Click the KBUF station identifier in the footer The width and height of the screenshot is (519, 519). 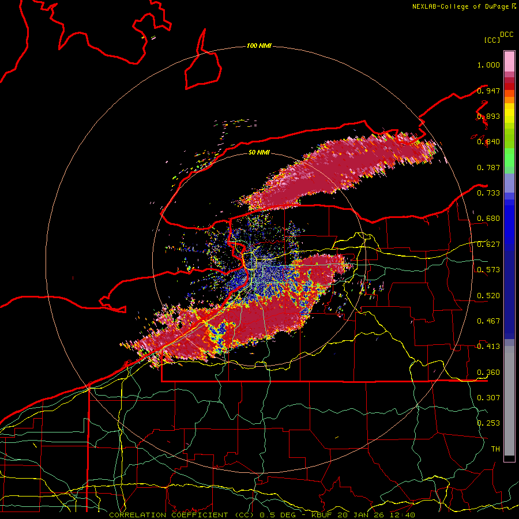point(323,515)
